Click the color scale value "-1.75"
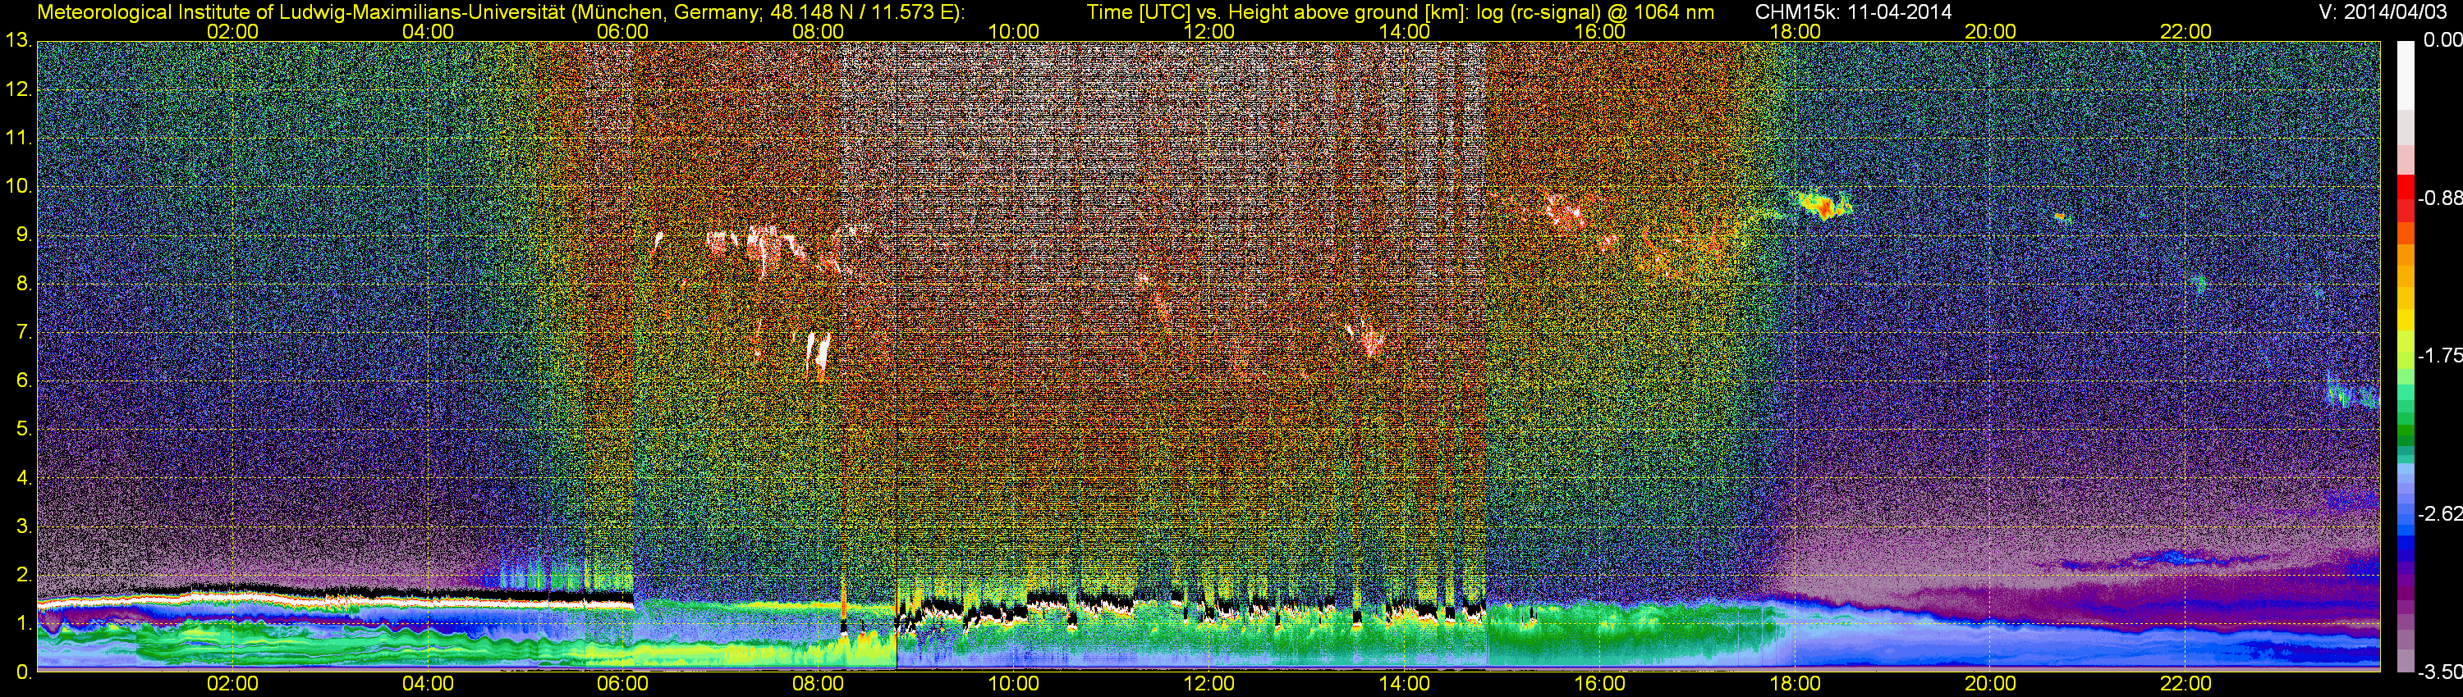The width and height of the screenshot is (2463, 697). (x=2439, y=356)
